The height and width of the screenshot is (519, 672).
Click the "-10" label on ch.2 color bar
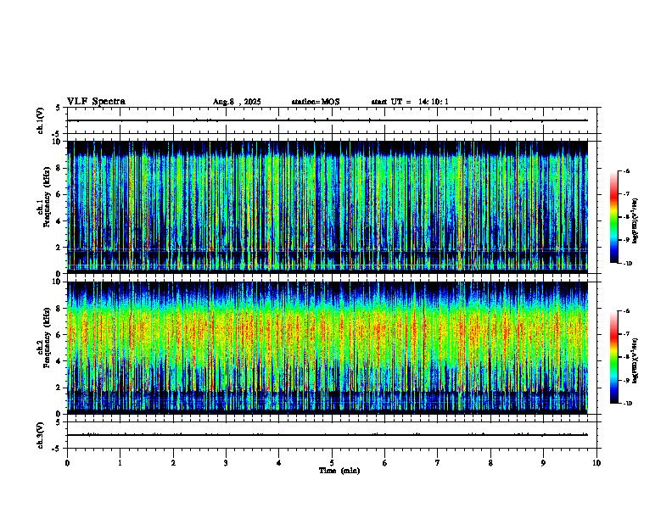[628, 403]
